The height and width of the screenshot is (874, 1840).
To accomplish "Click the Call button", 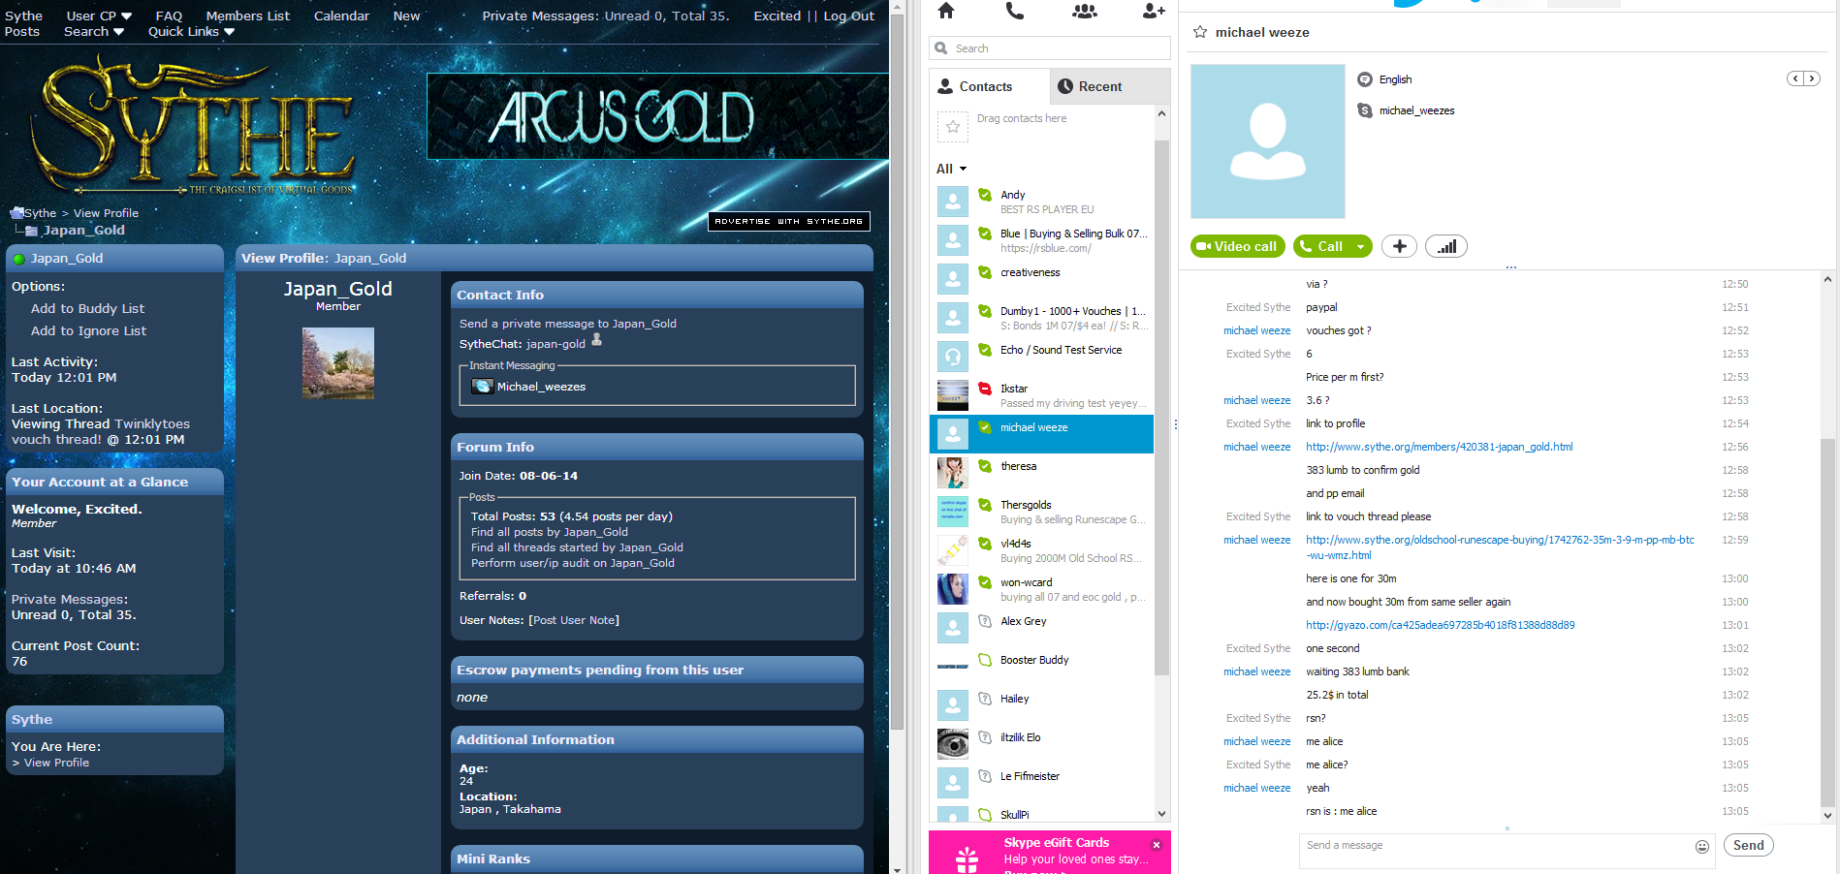I will (x=1322, y=246).
